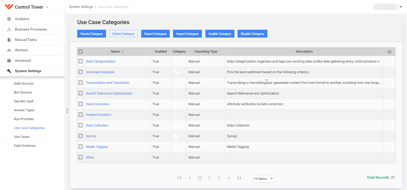This screenshot has height=190, width=407.
Task: Click the Search Relevance magnifier icon
Action: pyautogui.click(x=176, y=93)
